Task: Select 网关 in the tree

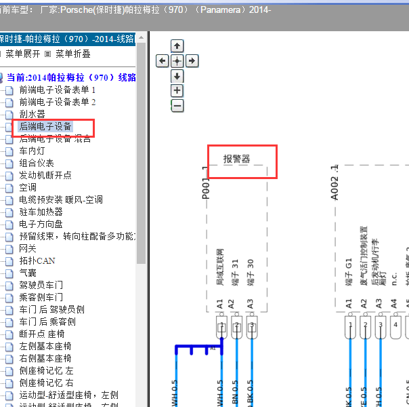Action: tap(28, 248)
